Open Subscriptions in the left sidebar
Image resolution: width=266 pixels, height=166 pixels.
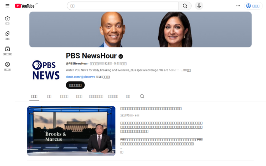(7, 51)
